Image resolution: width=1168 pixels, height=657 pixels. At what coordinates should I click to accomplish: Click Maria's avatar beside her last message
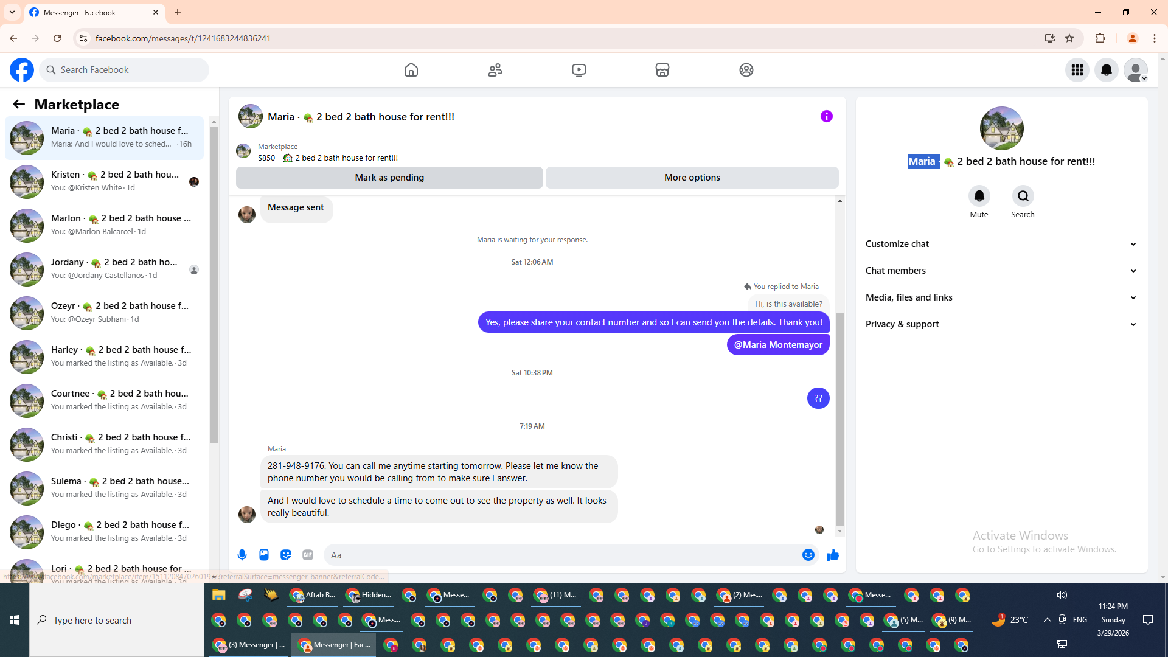(247, 515)
